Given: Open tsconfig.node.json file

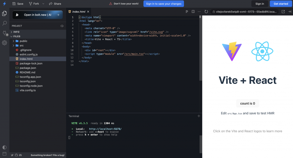Looking at the screenshot, I should (38, 86).
